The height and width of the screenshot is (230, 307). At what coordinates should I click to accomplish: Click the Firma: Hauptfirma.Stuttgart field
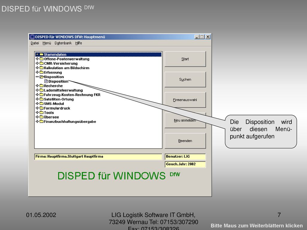click(98, 157)
